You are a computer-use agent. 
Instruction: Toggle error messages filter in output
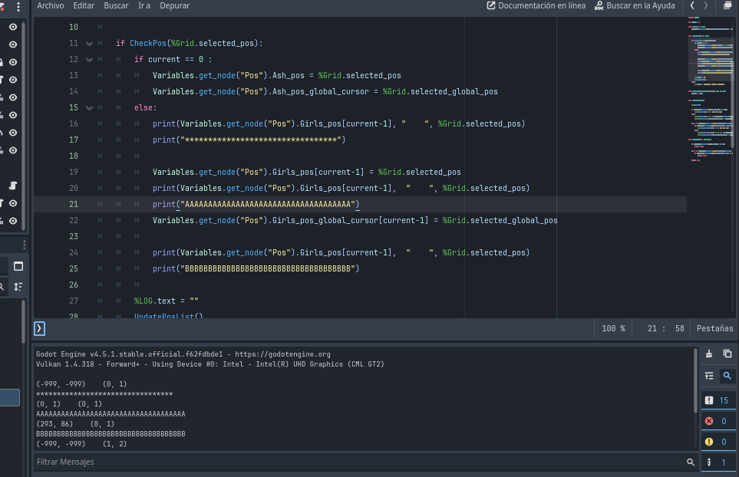point(718,421)
